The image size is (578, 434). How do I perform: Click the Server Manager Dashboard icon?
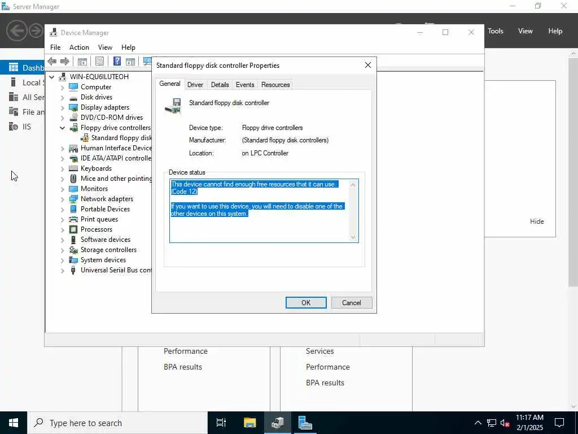14,68
